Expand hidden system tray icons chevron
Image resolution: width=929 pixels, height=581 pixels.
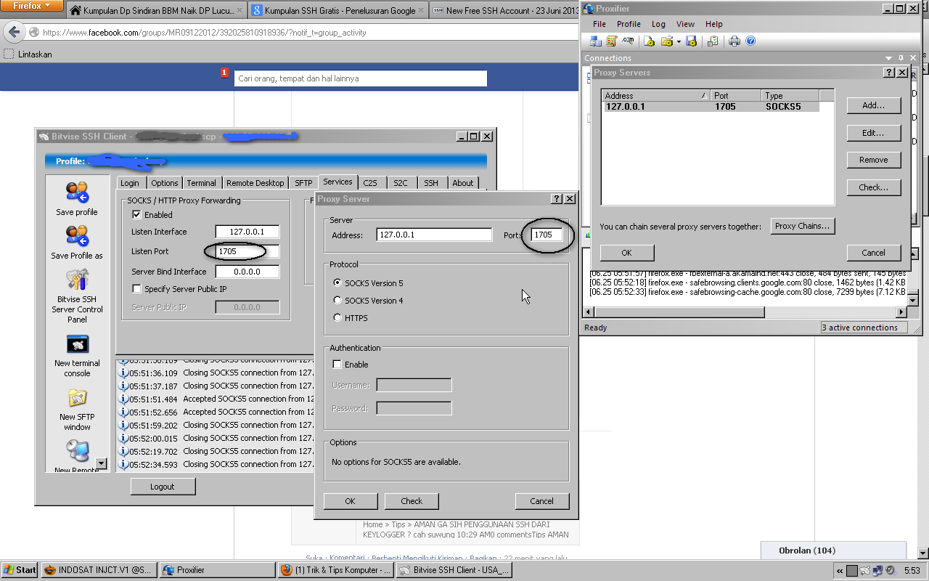pos(840,570)
